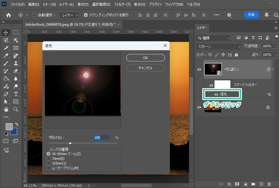Click the 明るさ brightness slider handle
279x188 pixels.
click(x=70, y=143)
